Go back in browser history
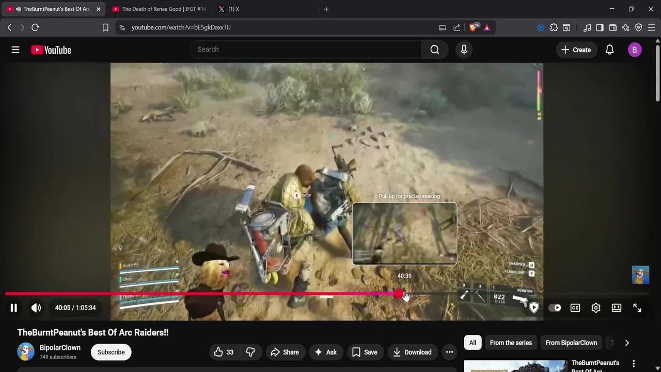The height and width of the screenshot is (372, 661). tap(9, 27)
